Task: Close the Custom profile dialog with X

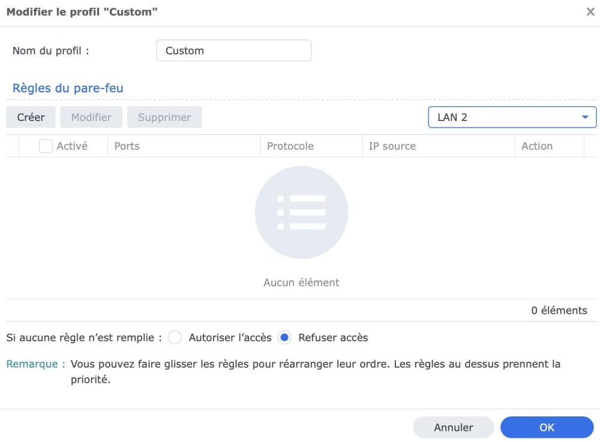Action: 590,12
